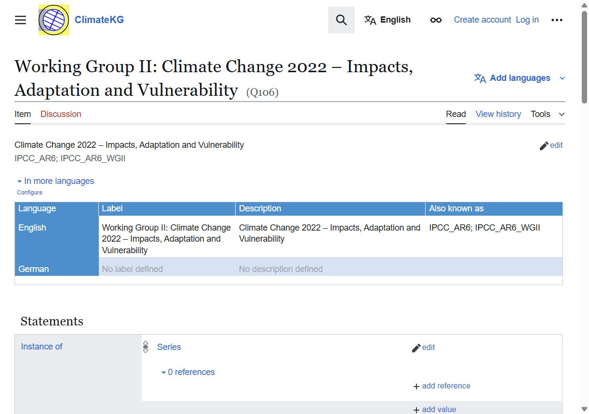The height and width of the screenshot is (414, 589).
Task: Click the Language column header
Action: click(57, 209)
